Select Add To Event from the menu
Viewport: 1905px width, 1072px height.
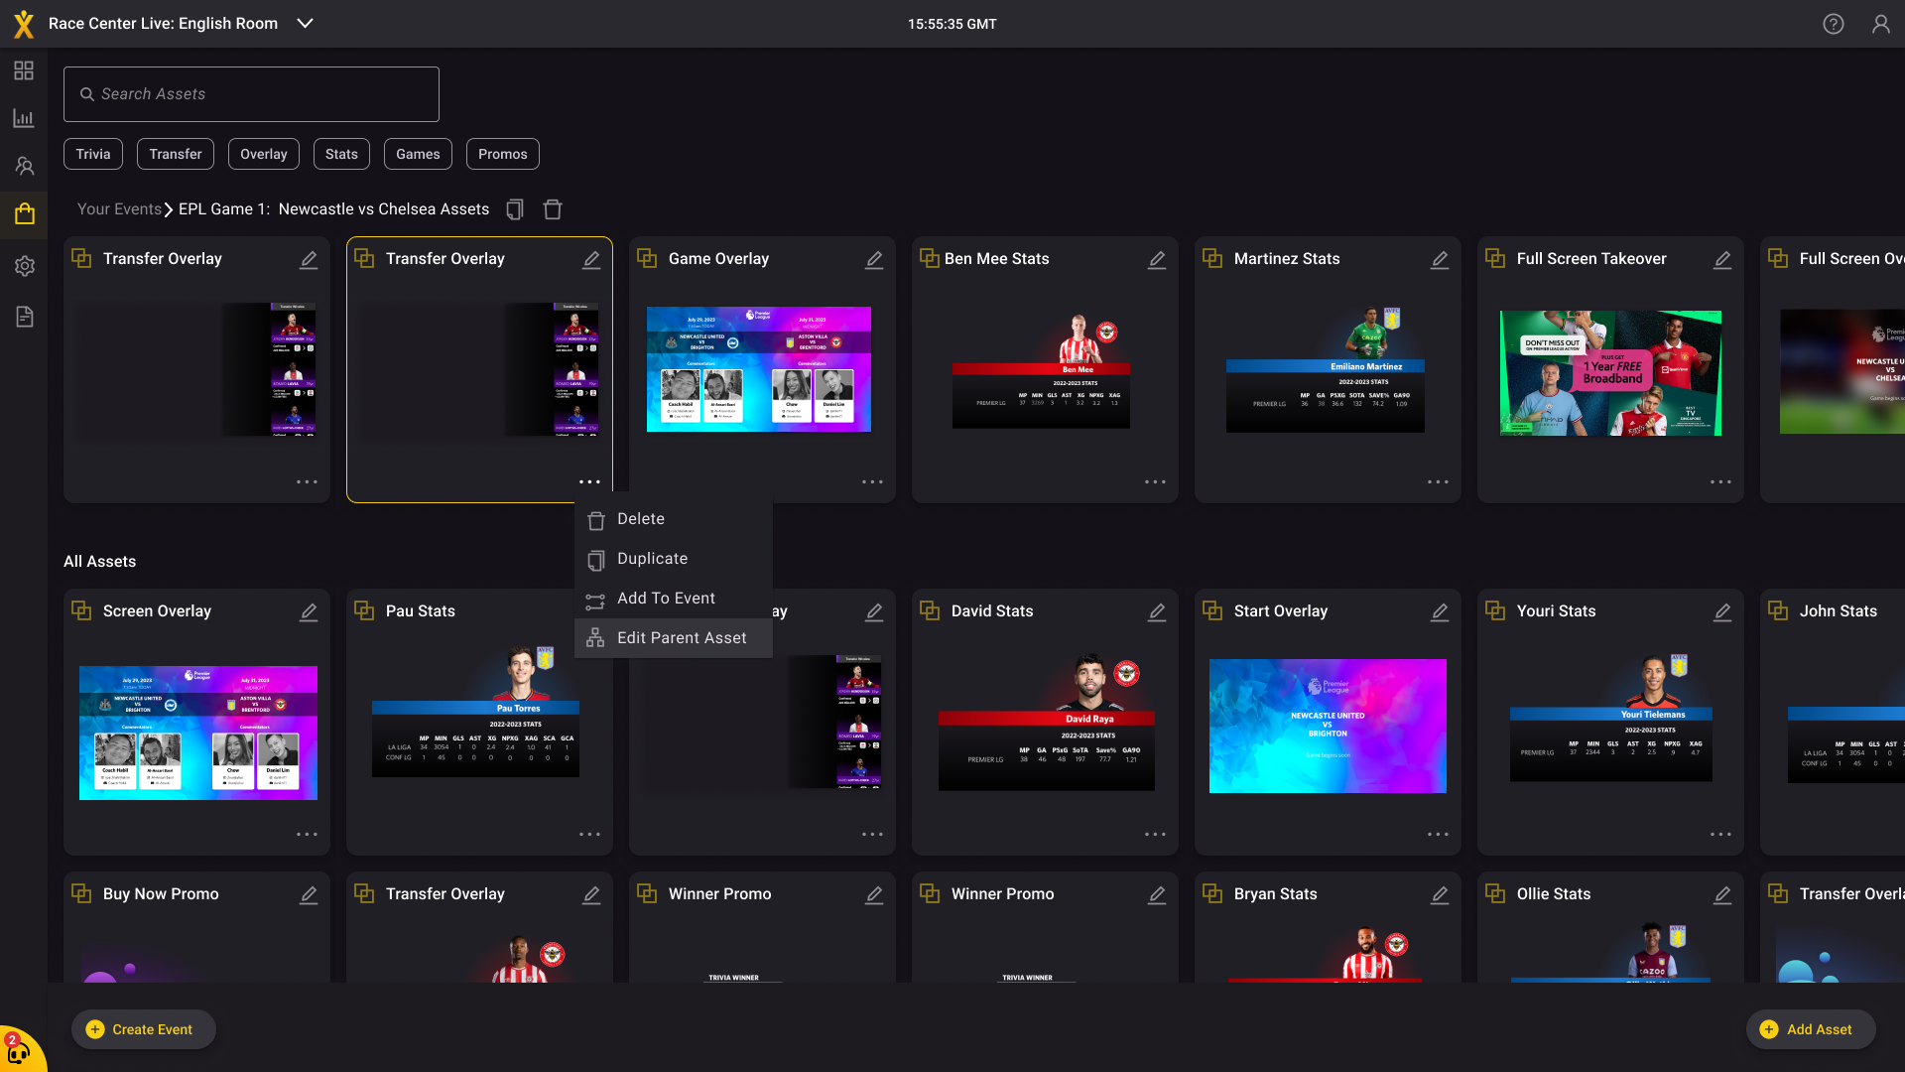666,598
